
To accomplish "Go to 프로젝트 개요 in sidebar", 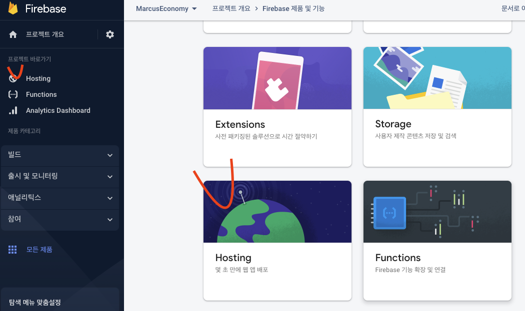I will pos(45,34).
